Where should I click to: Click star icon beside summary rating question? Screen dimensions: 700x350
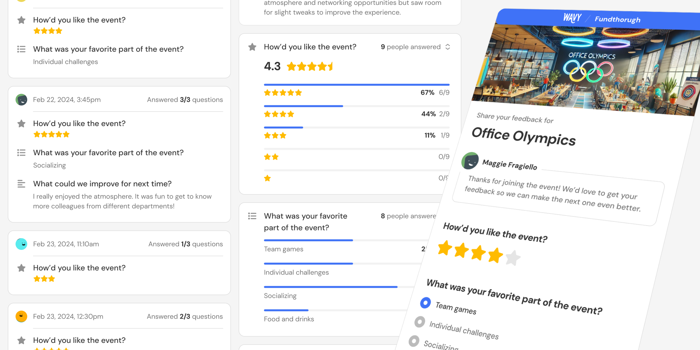tap(252, 47)
